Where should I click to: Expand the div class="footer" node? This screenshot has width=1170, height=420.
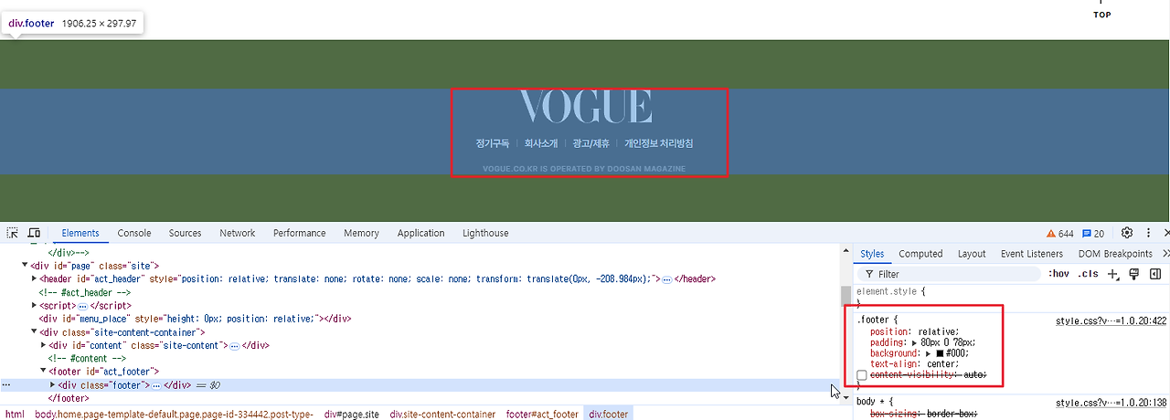pos(52,385)
